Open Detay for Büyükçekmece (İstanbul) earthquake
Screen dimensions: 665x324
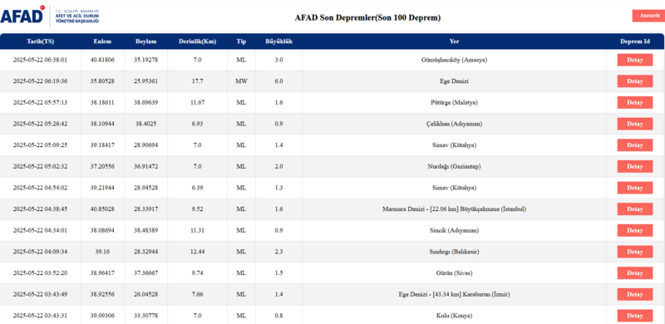634,209
